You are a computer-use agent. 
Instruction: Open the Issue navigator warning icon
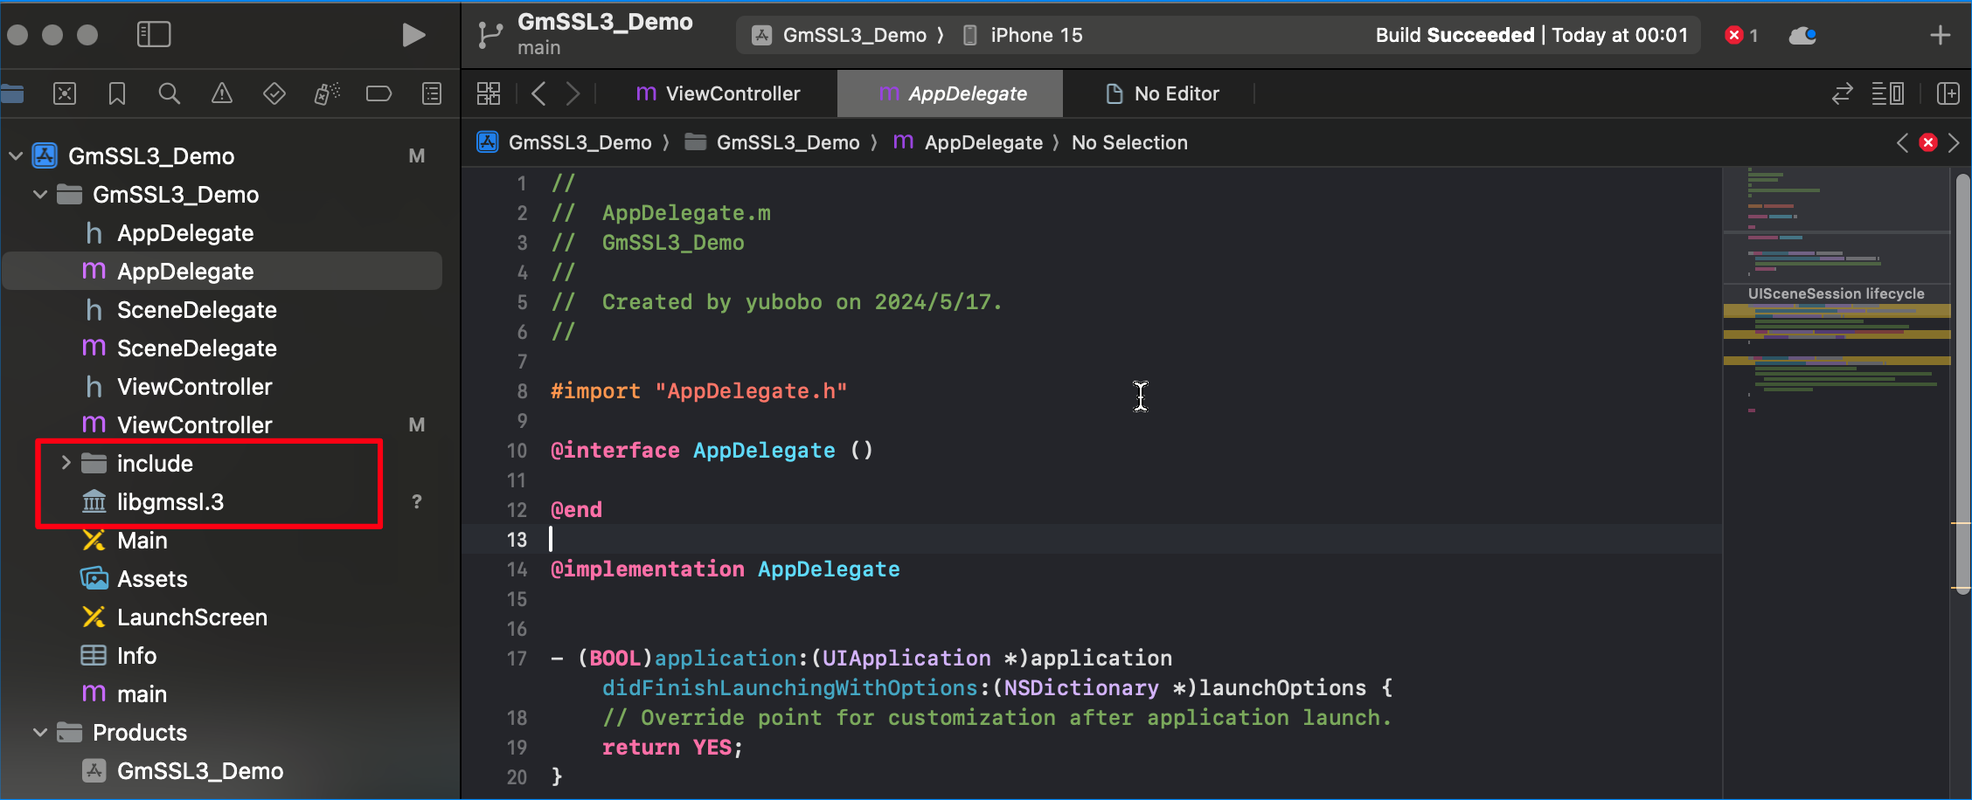[x=222, y=93]
